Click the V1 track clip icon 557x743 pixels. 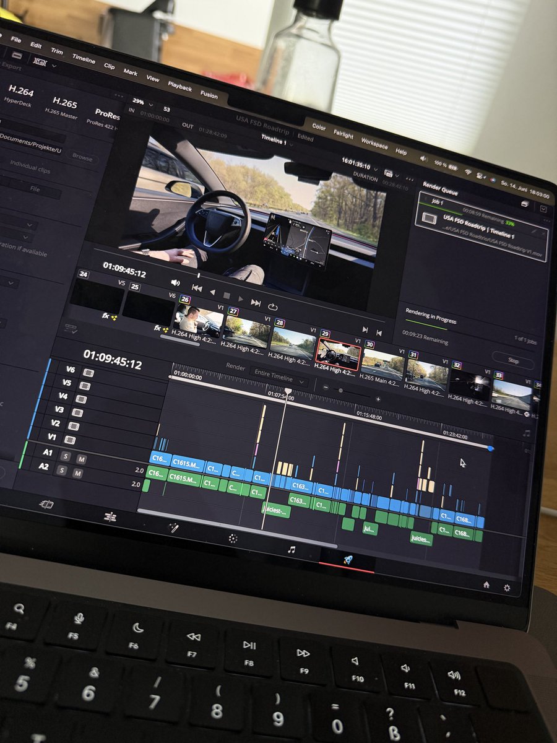(x=70, y=440)
